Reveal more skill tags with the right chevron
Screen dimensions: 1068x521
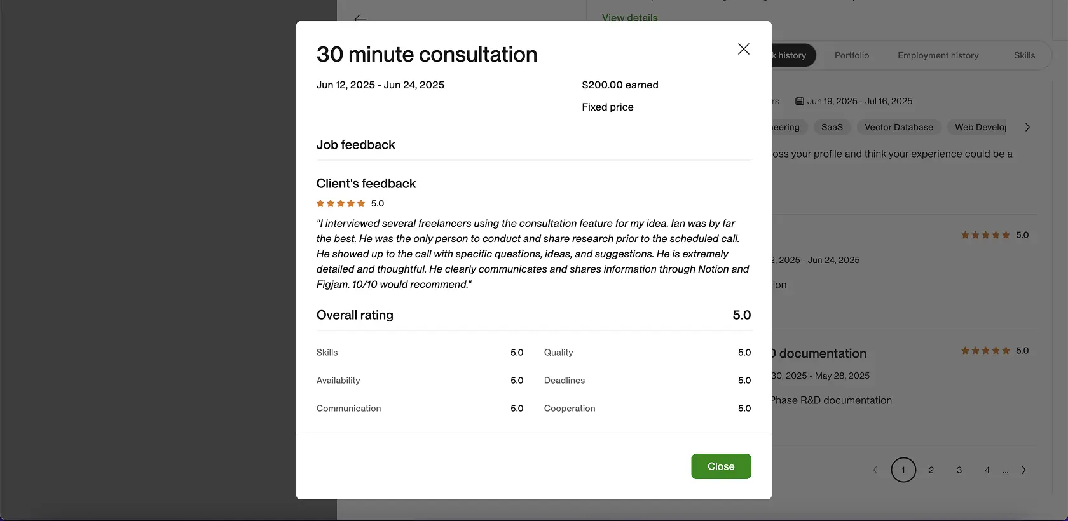coord(1026,126)
